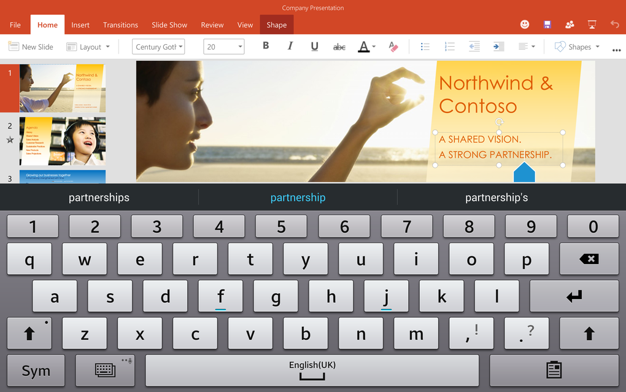
Task: Select the numbered list icon
Action: pyautogui.click(x=449, y=46)
